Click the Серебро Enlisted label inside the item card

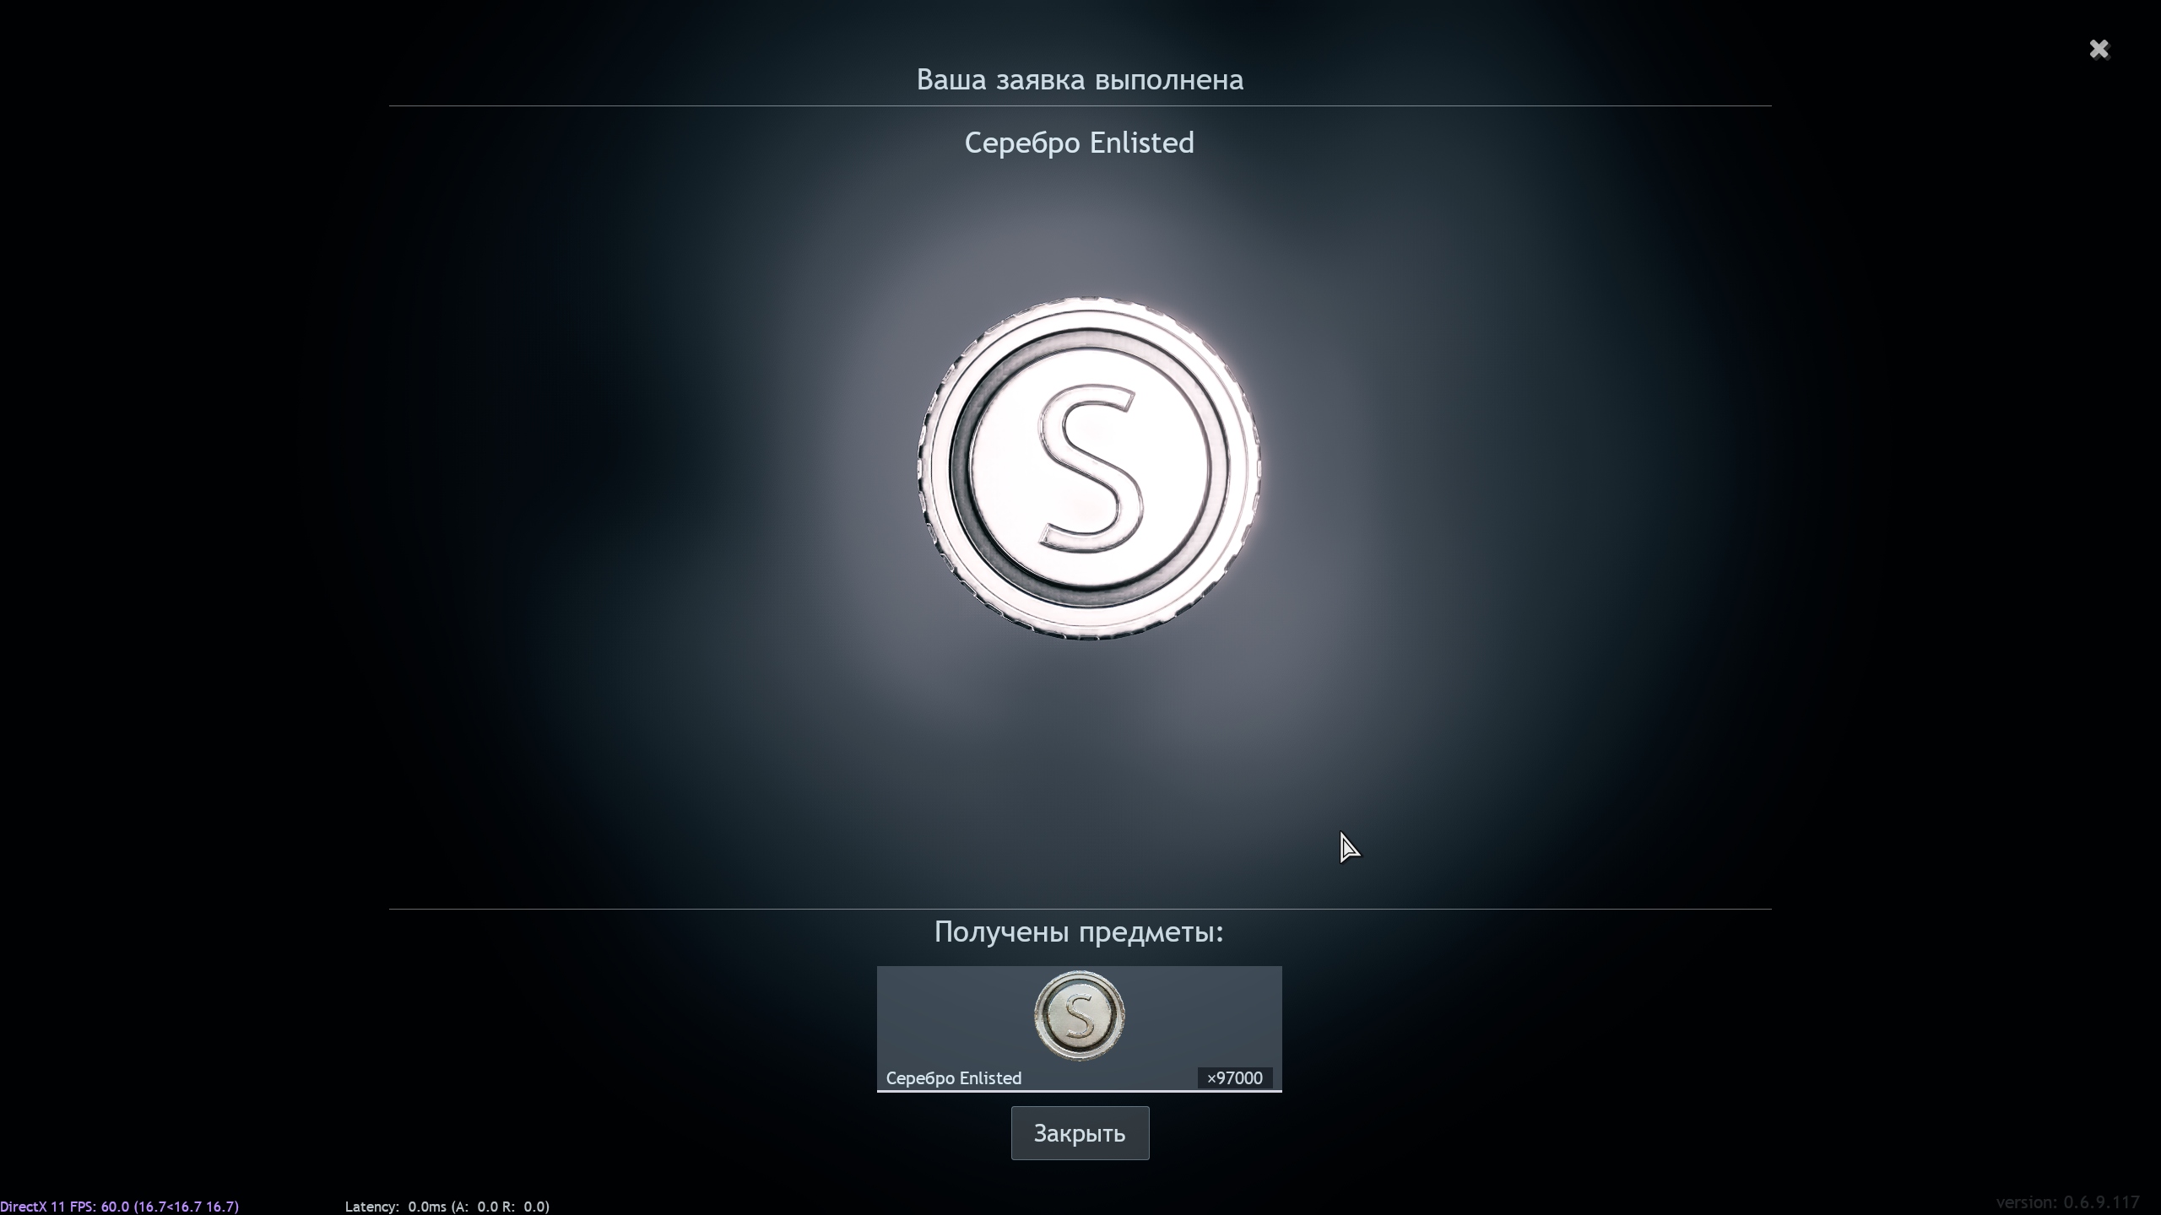click(x=953, y=1078)
